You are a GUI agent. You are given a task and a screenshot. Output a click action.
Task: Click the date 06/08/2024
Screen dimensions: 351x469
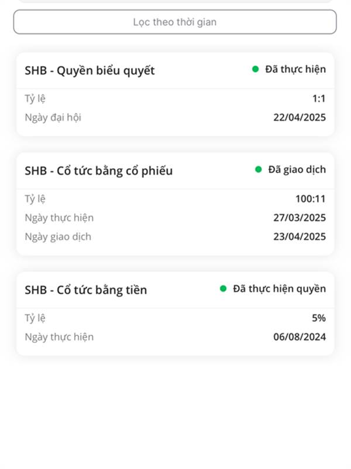pos(300,337)
